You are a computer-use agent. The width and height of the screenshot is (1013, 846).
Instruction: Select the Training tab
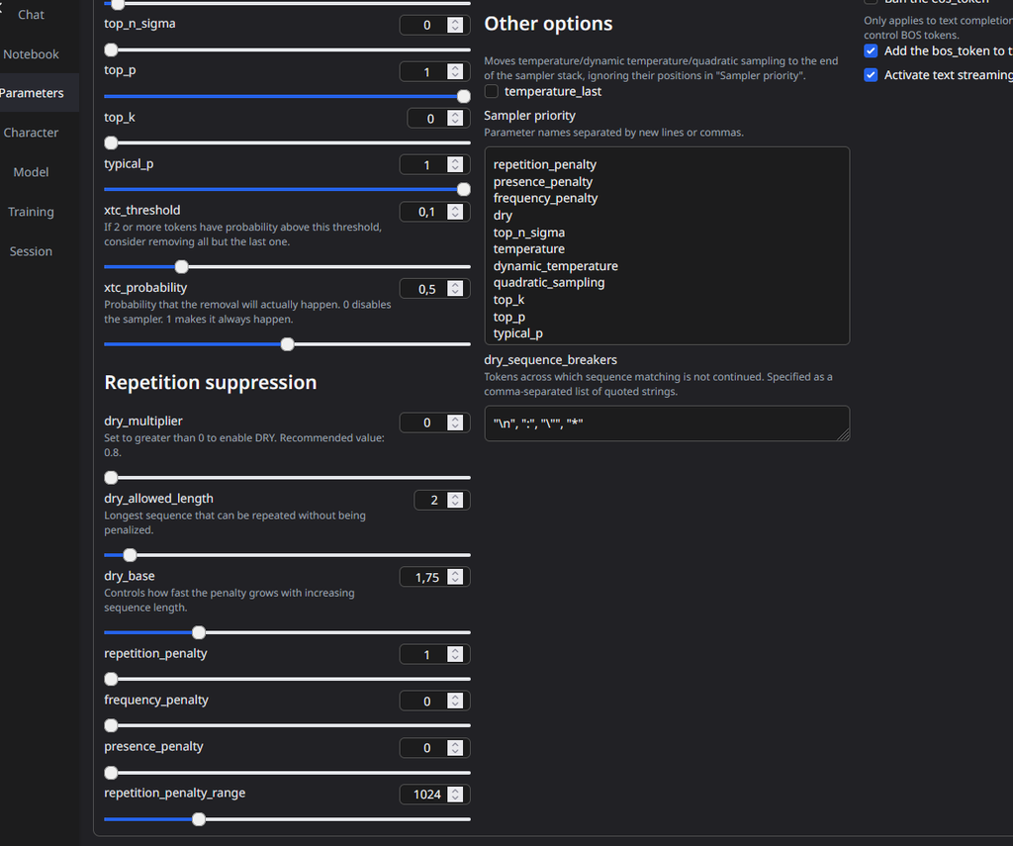pos(32,212)
